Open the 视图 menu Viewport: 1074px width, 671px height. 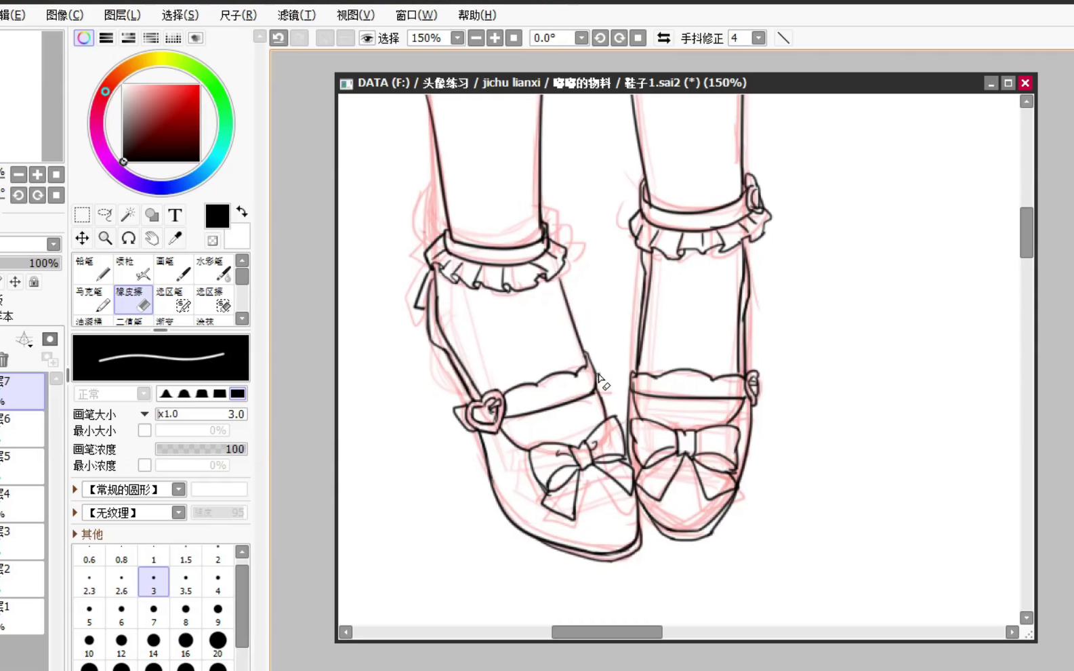[356, 15]
